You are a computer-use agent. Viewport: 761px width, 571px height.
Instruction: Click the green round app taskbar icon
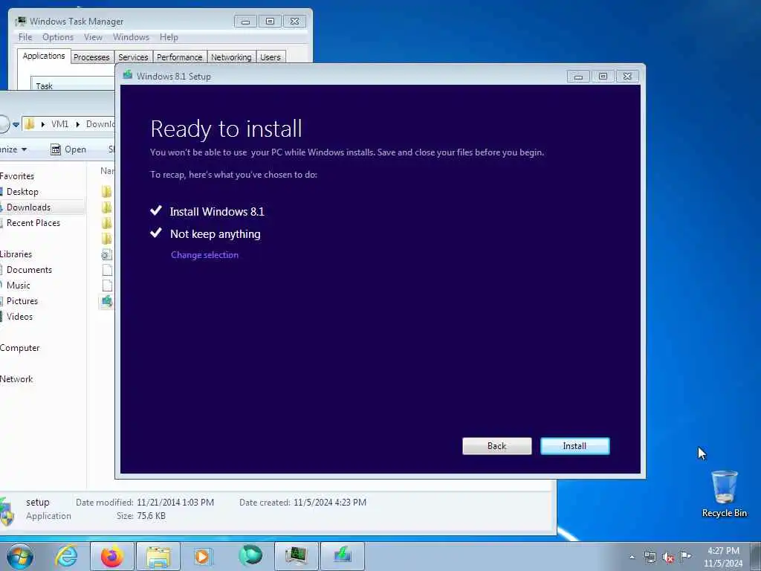coord(250,555)
